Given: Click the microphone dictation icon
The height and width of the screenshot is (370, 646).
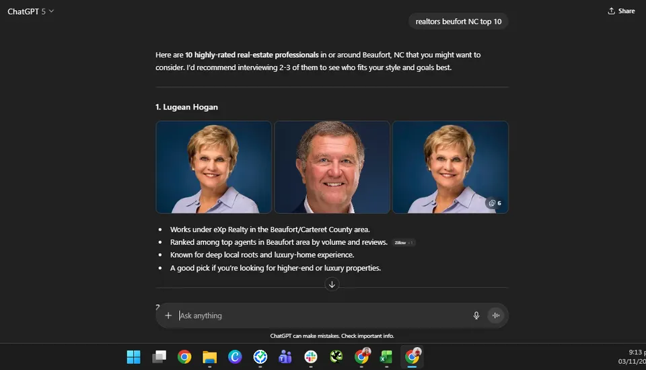Looking at the screenshot, I should [476, 316].
